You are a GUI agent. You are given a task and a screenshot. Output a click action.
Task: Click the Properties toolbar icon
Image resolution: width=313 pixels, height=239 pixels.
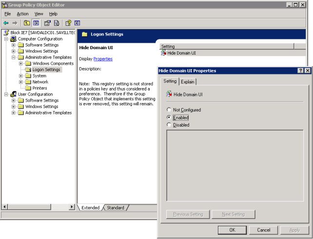[47, 23]
